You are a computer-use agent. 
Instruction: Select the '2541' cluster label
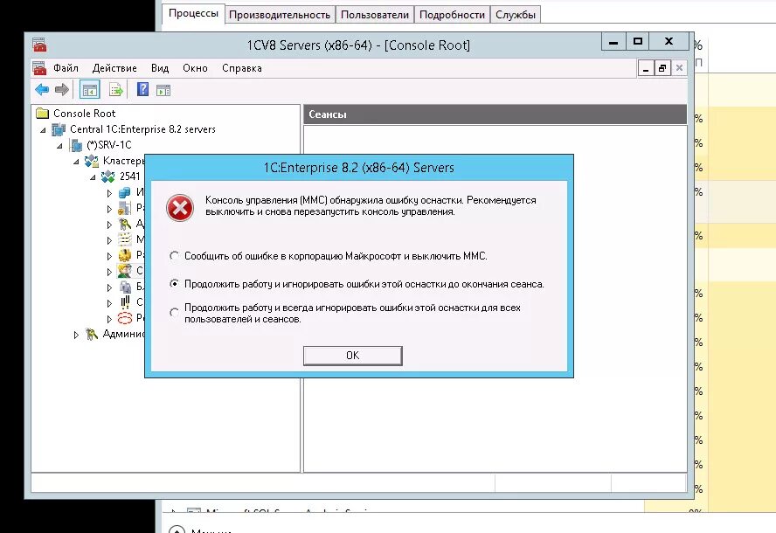[129, 177]
